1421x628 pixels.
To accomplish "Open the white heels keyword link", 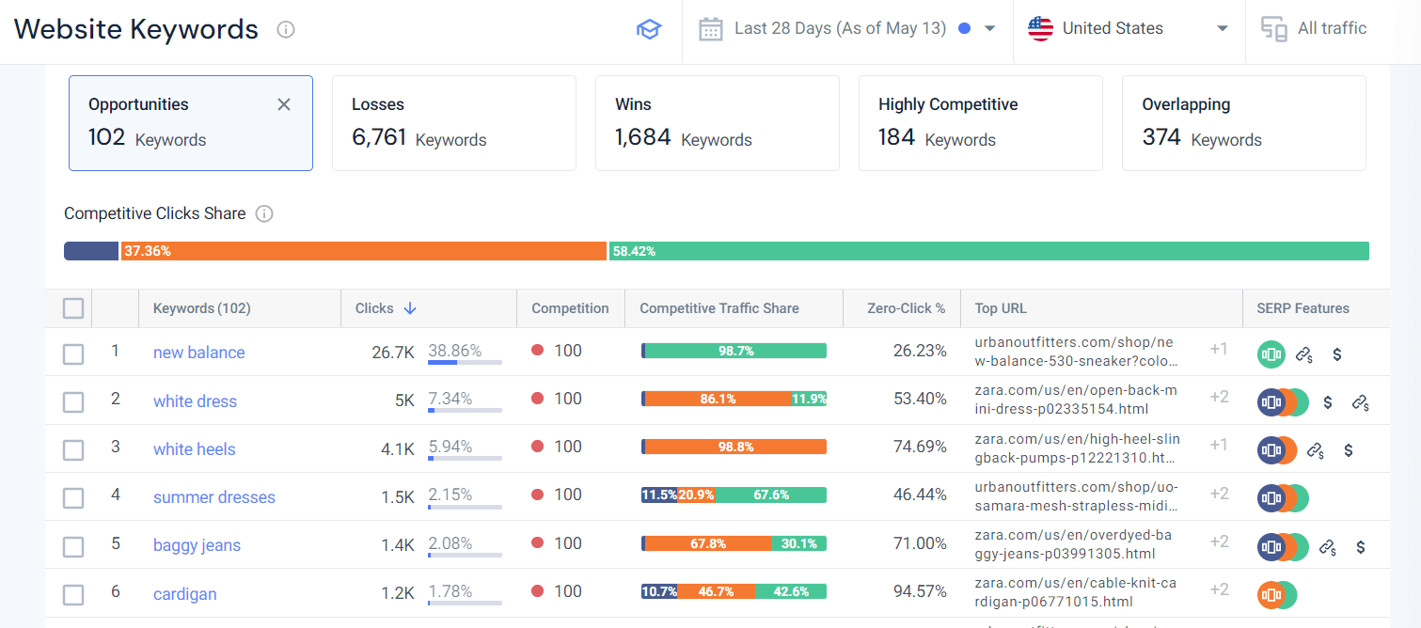I will point(195,449).
